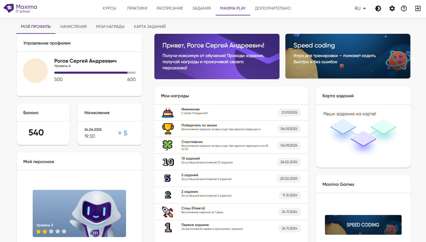Click the 11.12.2024 date badge

(290, 195)
